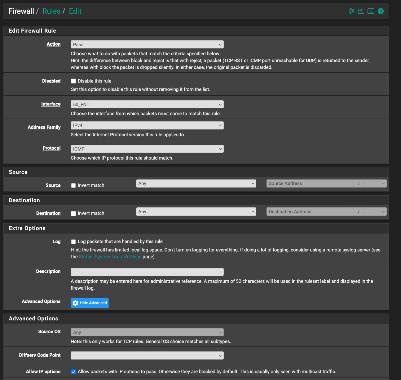Click the rule list icon in header
The image size is (401, 380).
coord(370,11)
